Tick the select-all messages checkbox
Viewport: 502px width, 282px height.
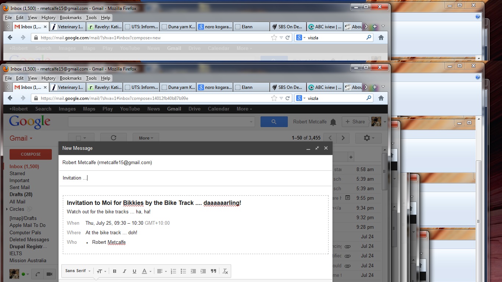click(78, 138)
